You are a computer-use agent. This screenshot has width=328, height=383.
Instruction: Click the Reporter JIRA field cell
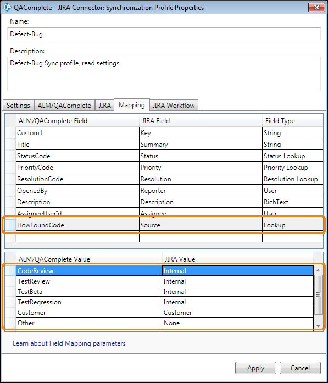click(x=201, y=191)
